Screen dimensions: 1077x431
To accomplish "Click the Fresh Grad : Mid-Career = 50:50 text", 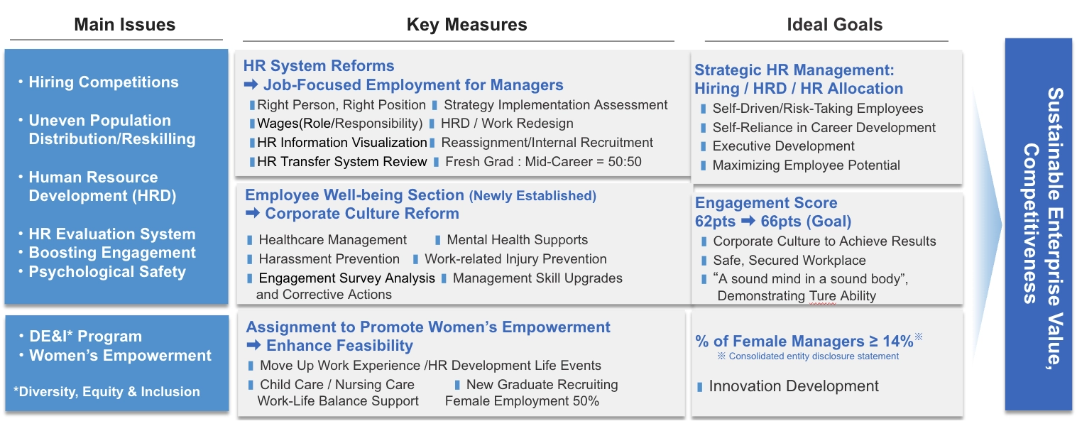I will pyautogui.click(x=543, y=162).
